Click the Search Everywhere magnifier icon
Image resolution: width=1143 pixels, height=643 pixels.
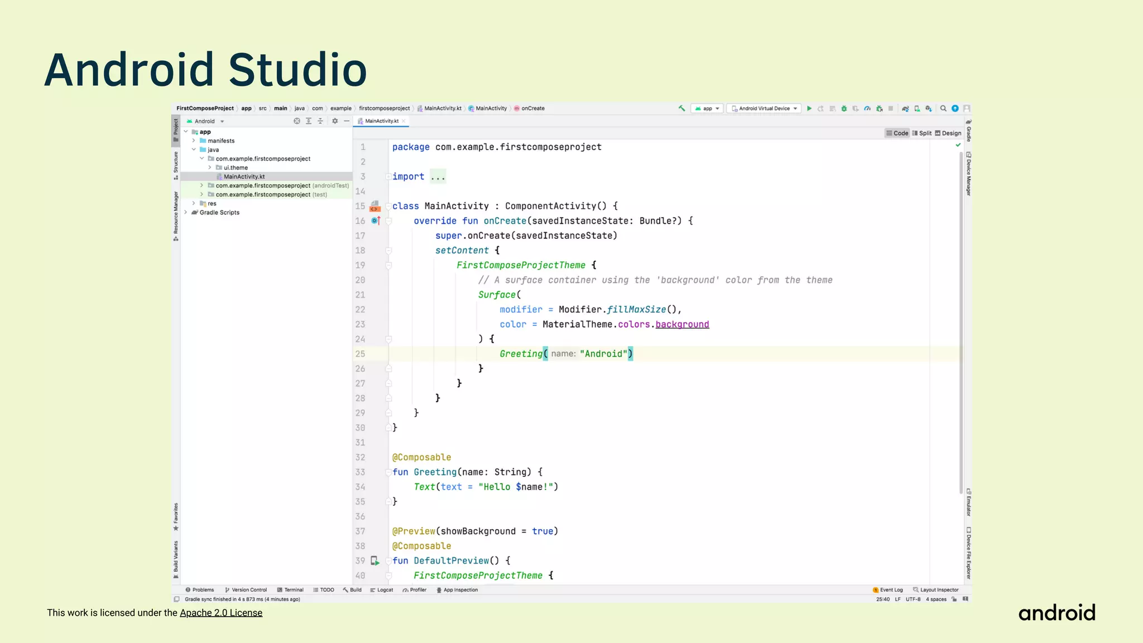943,109
